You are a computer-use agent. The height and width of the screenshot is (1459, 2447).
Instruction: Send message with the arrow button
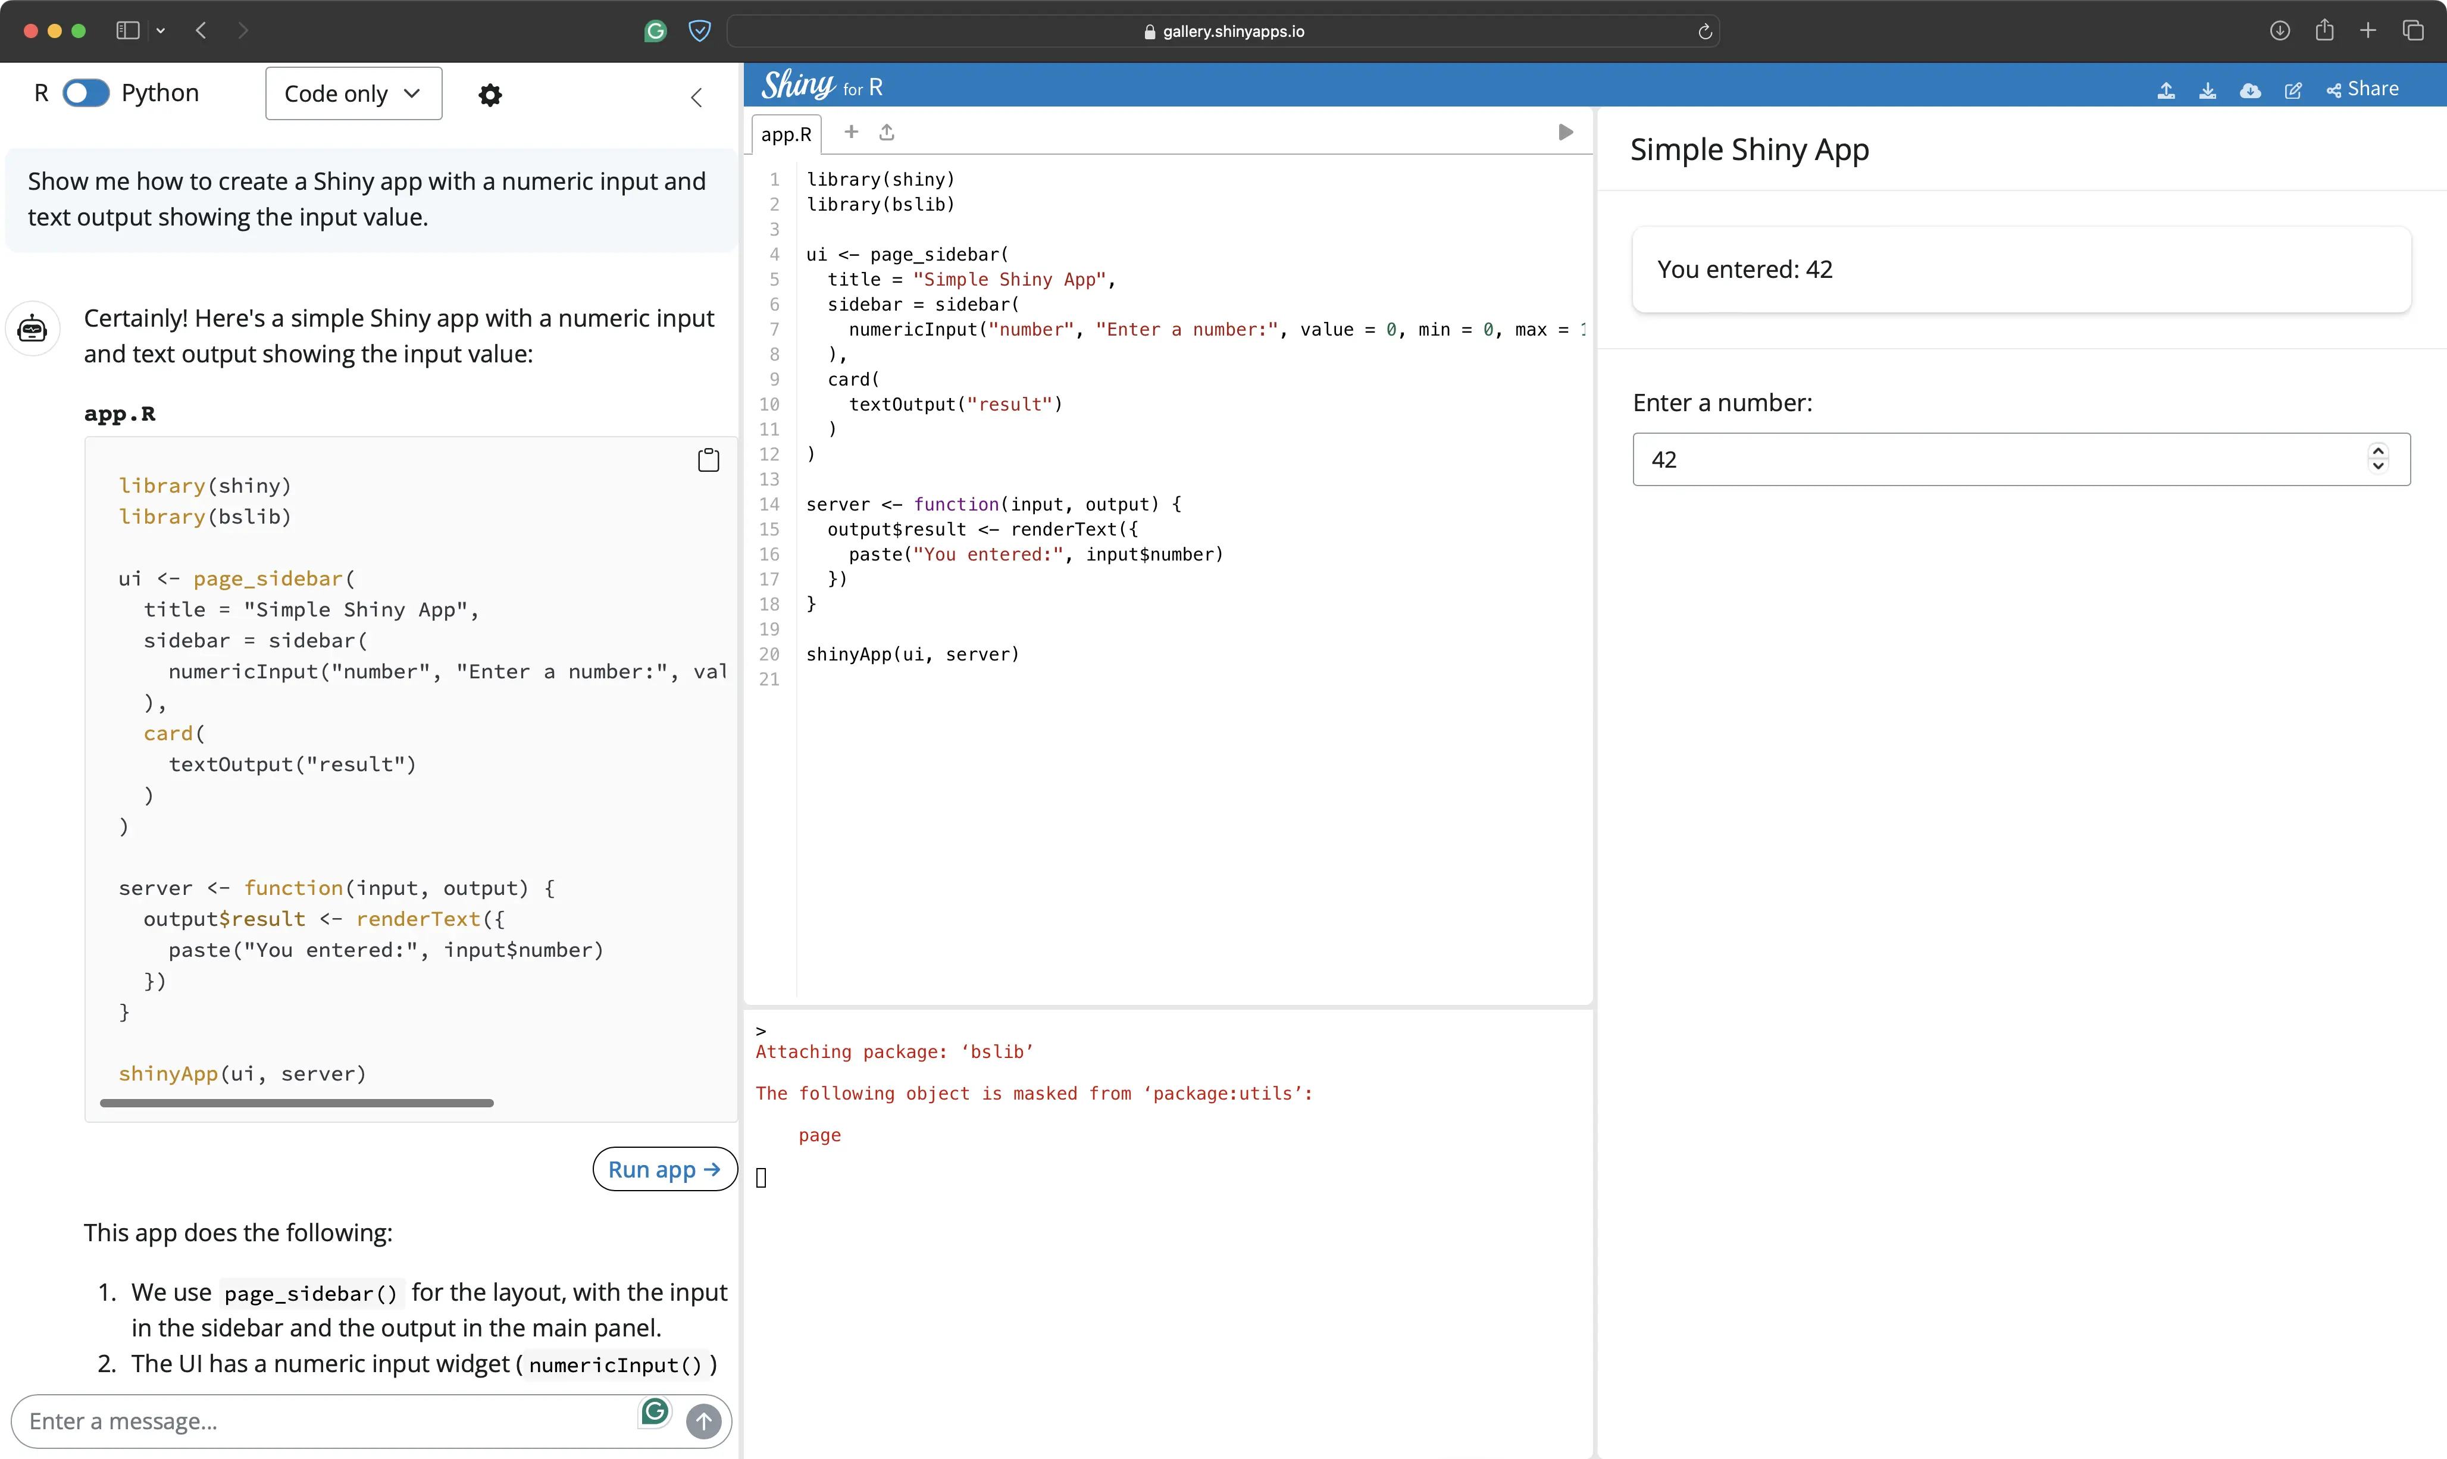tap(704, 1421)
